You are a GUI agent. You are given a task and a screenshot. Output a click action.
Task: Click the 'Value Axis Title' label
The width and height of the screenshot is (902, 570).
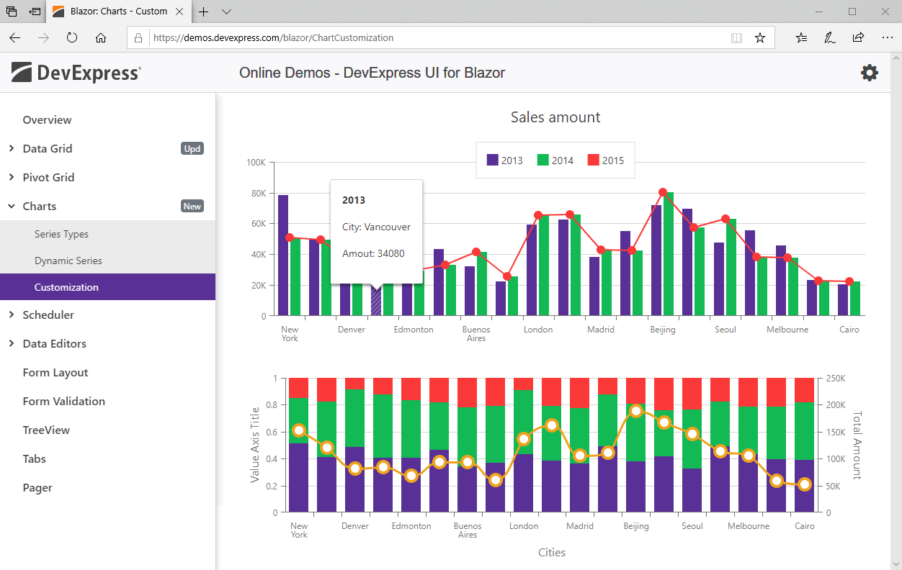click(x=255, y=445)
